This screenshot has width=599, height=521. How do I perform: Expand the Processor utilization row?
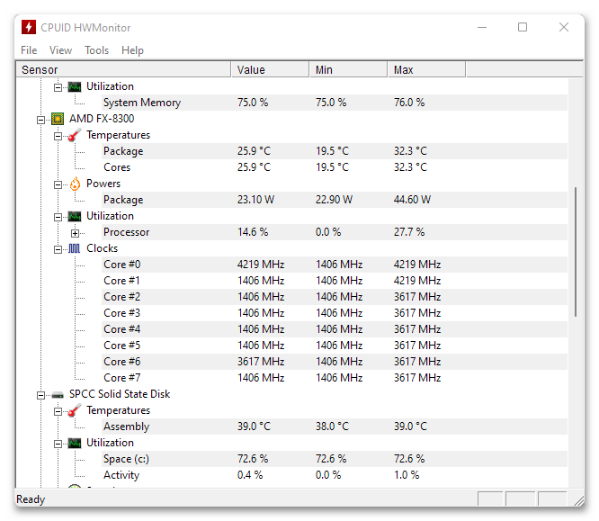[x=76, y=234]
